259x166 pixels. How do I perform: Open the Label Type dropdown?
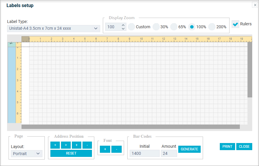[x=54, y=28]
